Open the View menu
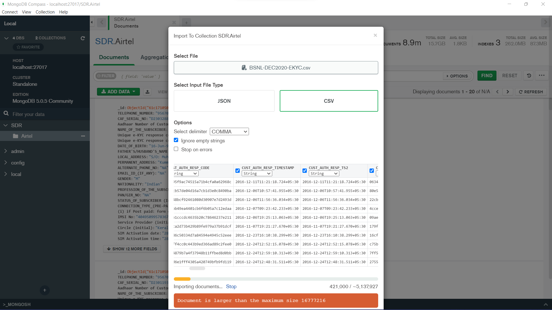The width and height of the screenshot is (552, 310). pyautogui.click(x=26, y=12)
